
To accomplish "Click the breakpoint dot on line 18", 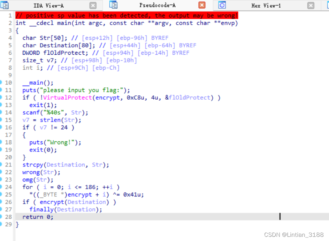I will coord(1,142).
